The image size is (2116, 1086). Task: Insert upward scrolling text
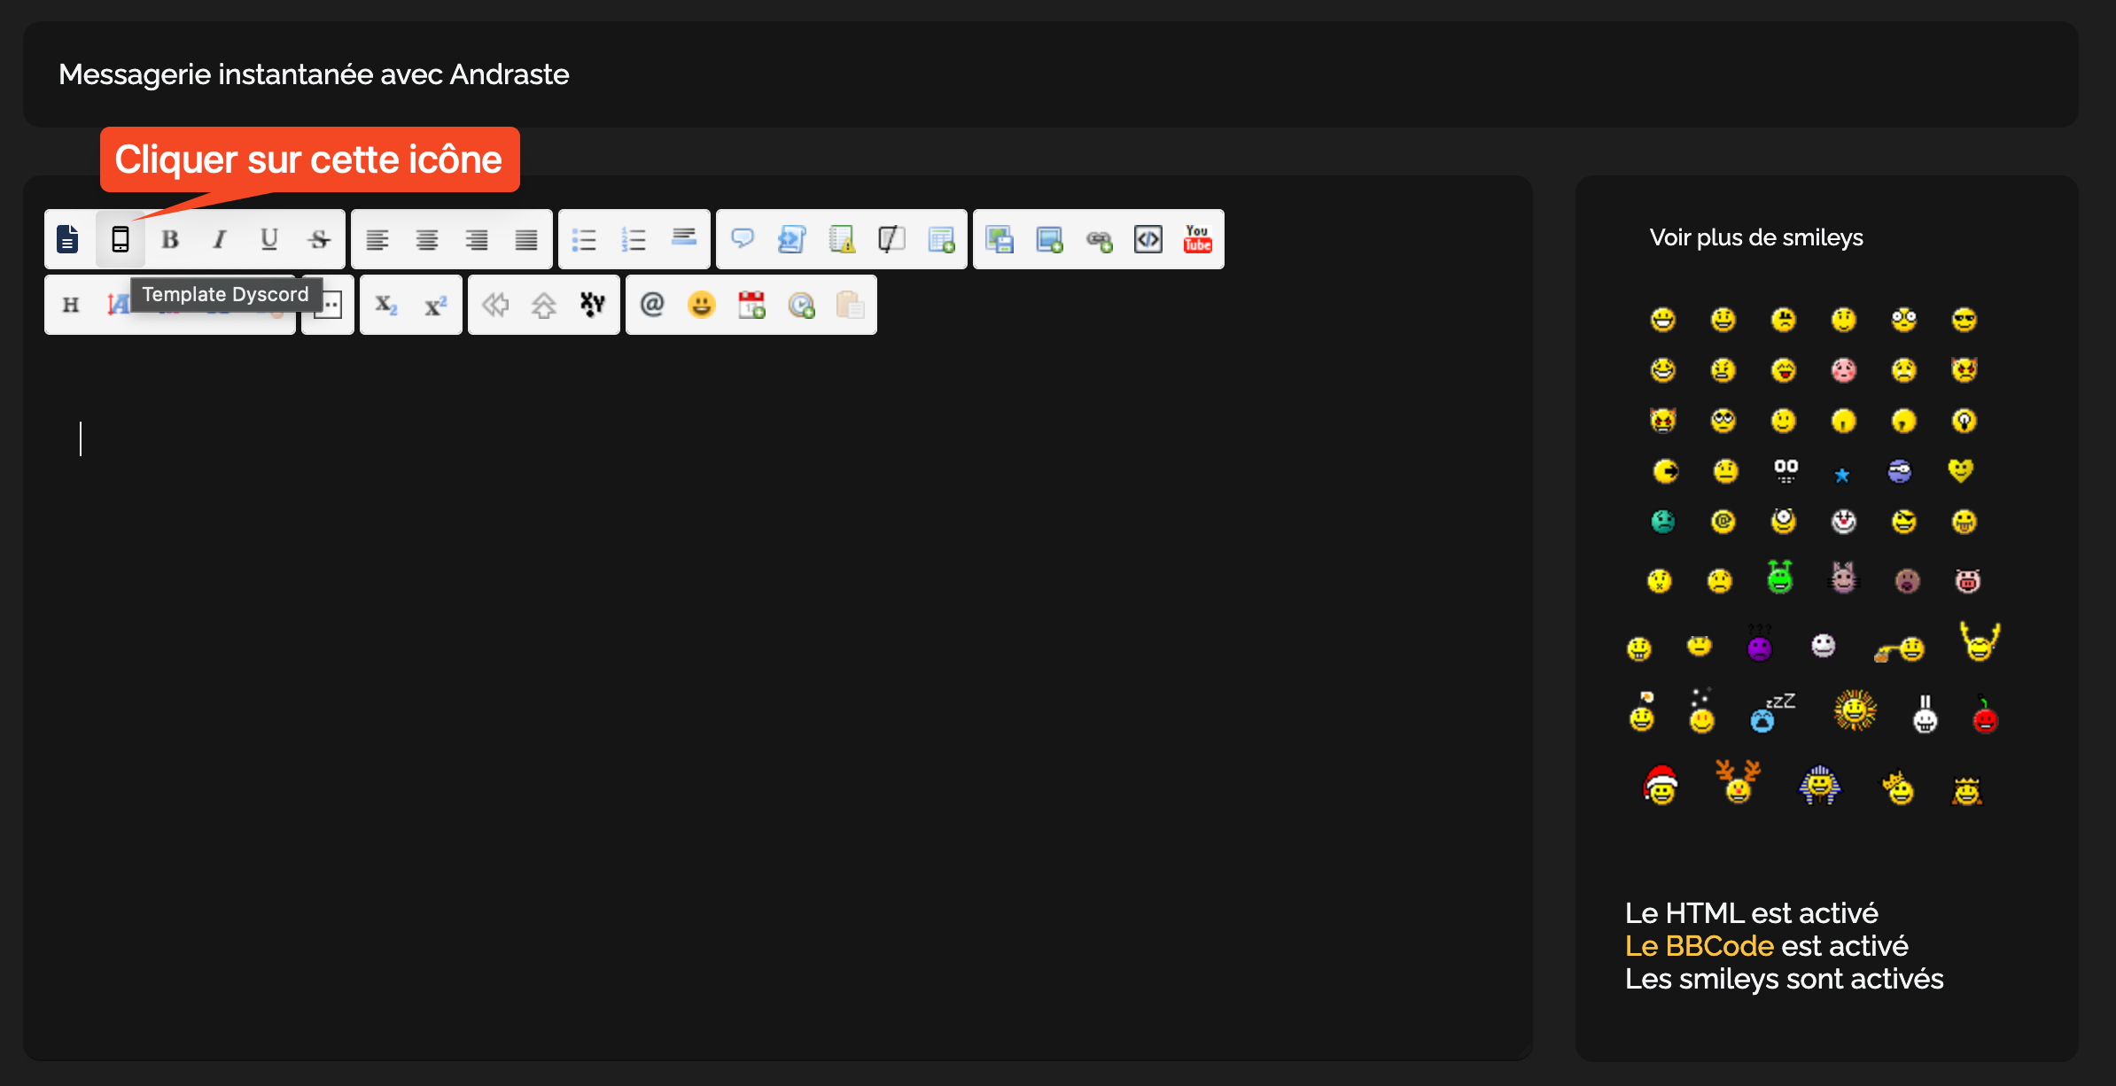[x=544, y=305]
